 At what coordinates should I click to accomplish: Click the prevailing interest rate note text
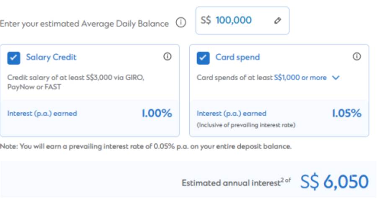pos(146,146)
